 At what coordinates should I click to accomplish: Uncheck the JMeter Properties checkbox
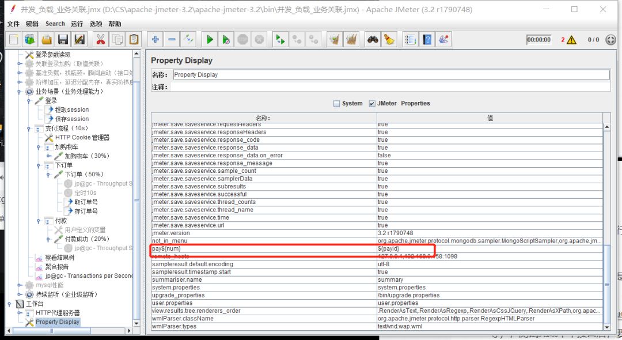(x=372, y=104)
